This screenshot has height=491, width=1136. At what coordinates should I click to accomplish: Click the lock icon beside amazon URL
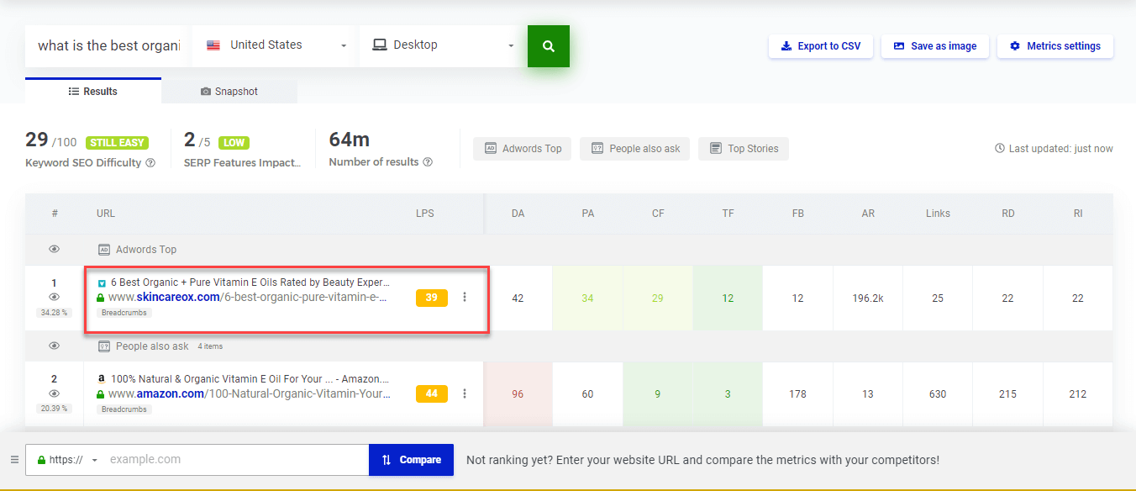pyautogui.click(x=101, y=393)
